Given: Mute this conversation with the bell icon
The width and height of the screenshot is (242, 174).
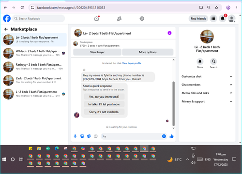Looking at the screenshot, I should point(200,61).
